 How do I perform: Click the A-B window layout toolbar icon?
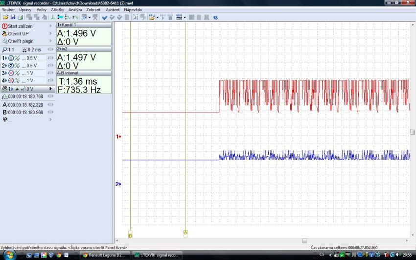click(179, 17)
